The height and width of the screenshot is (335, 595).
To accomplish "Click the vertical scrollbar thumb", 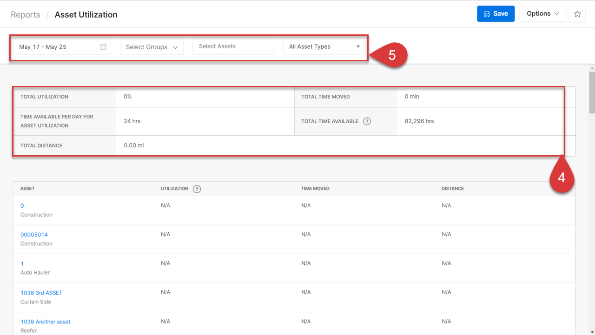I will [592, 92].
